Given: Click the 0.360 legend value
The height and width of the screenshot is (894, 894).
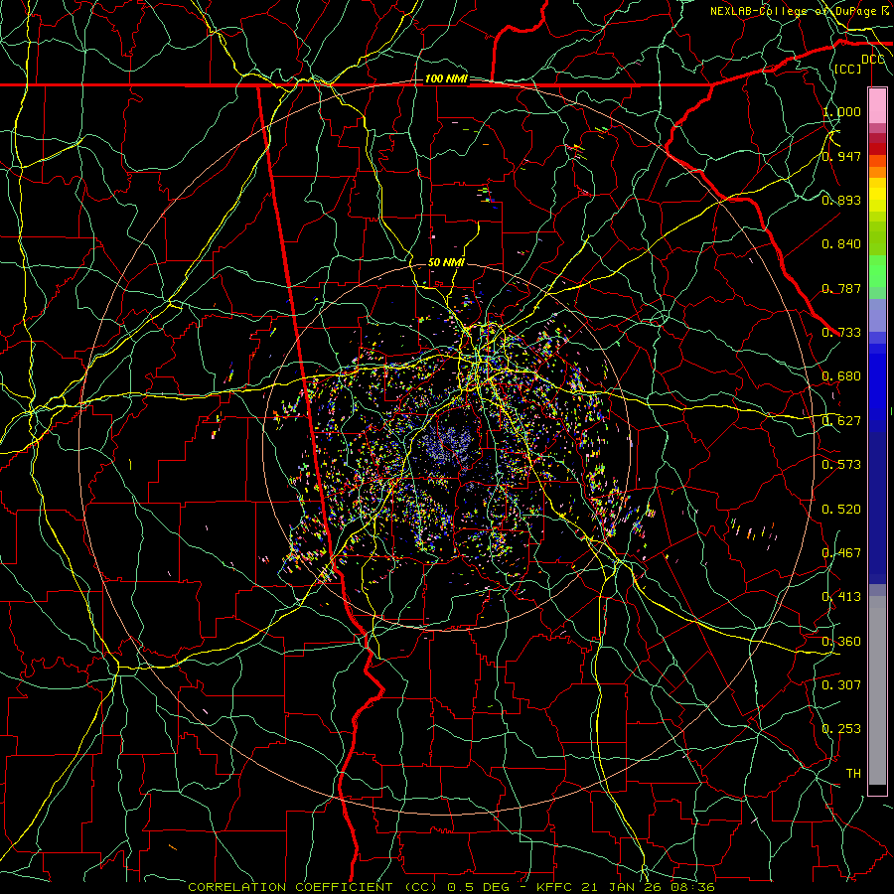Looking at the screenshot, I should point(841,642).
